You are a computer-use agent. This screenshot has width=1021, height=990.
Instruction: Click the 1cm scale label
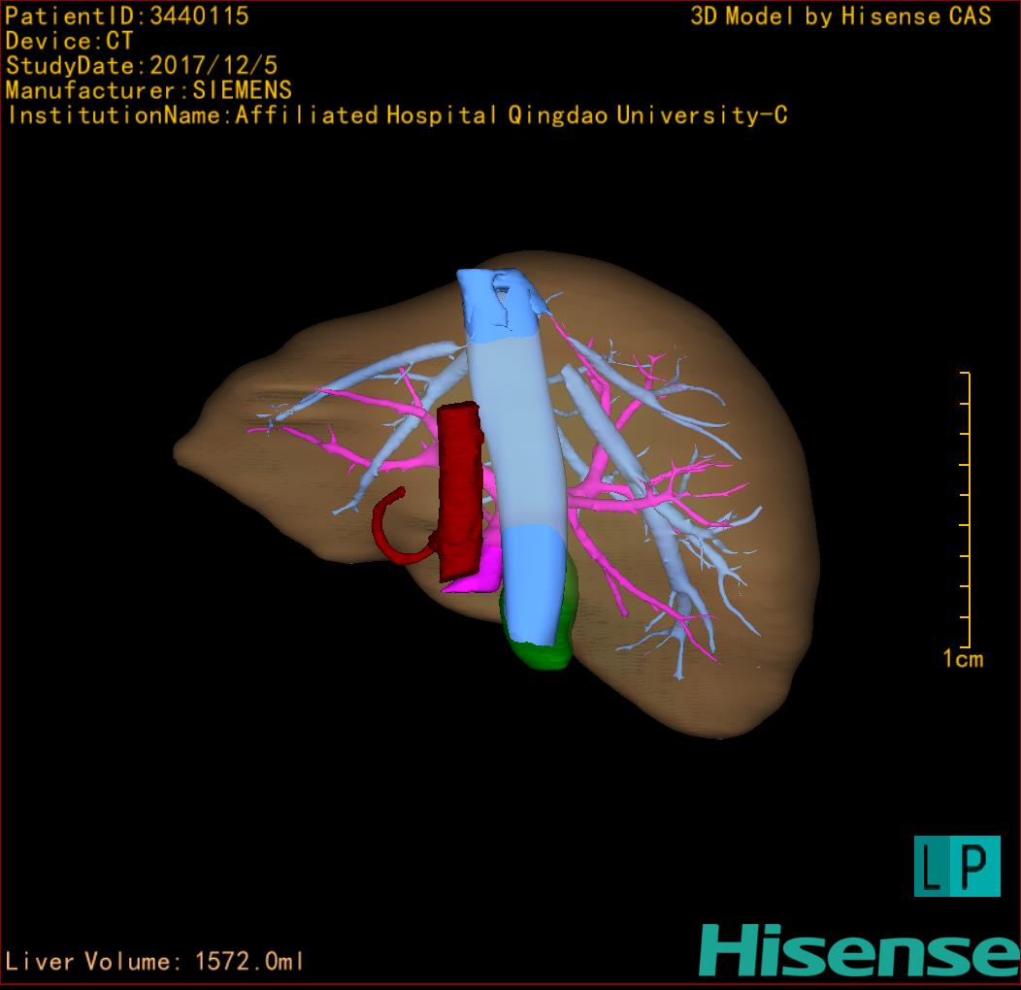962,660
